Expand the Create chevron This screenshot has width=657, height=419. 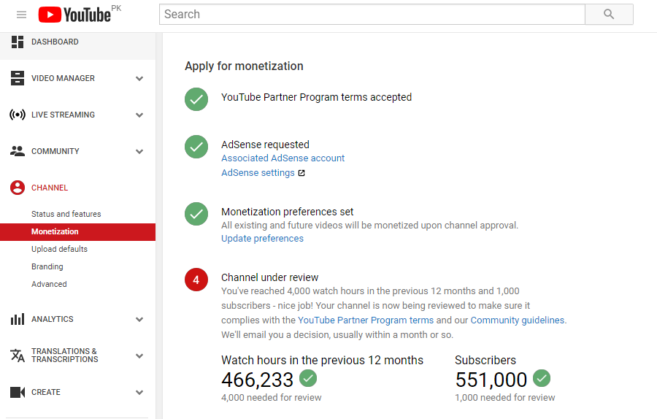139,392
